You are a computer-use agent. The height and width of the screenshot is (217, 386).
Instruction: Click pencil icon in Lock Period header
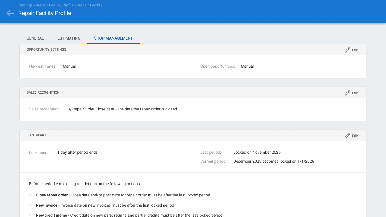tap(347, 136)
